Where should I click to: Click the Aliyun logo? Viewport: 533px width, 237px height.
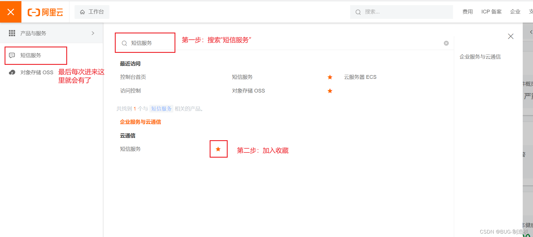coord(45,12)
